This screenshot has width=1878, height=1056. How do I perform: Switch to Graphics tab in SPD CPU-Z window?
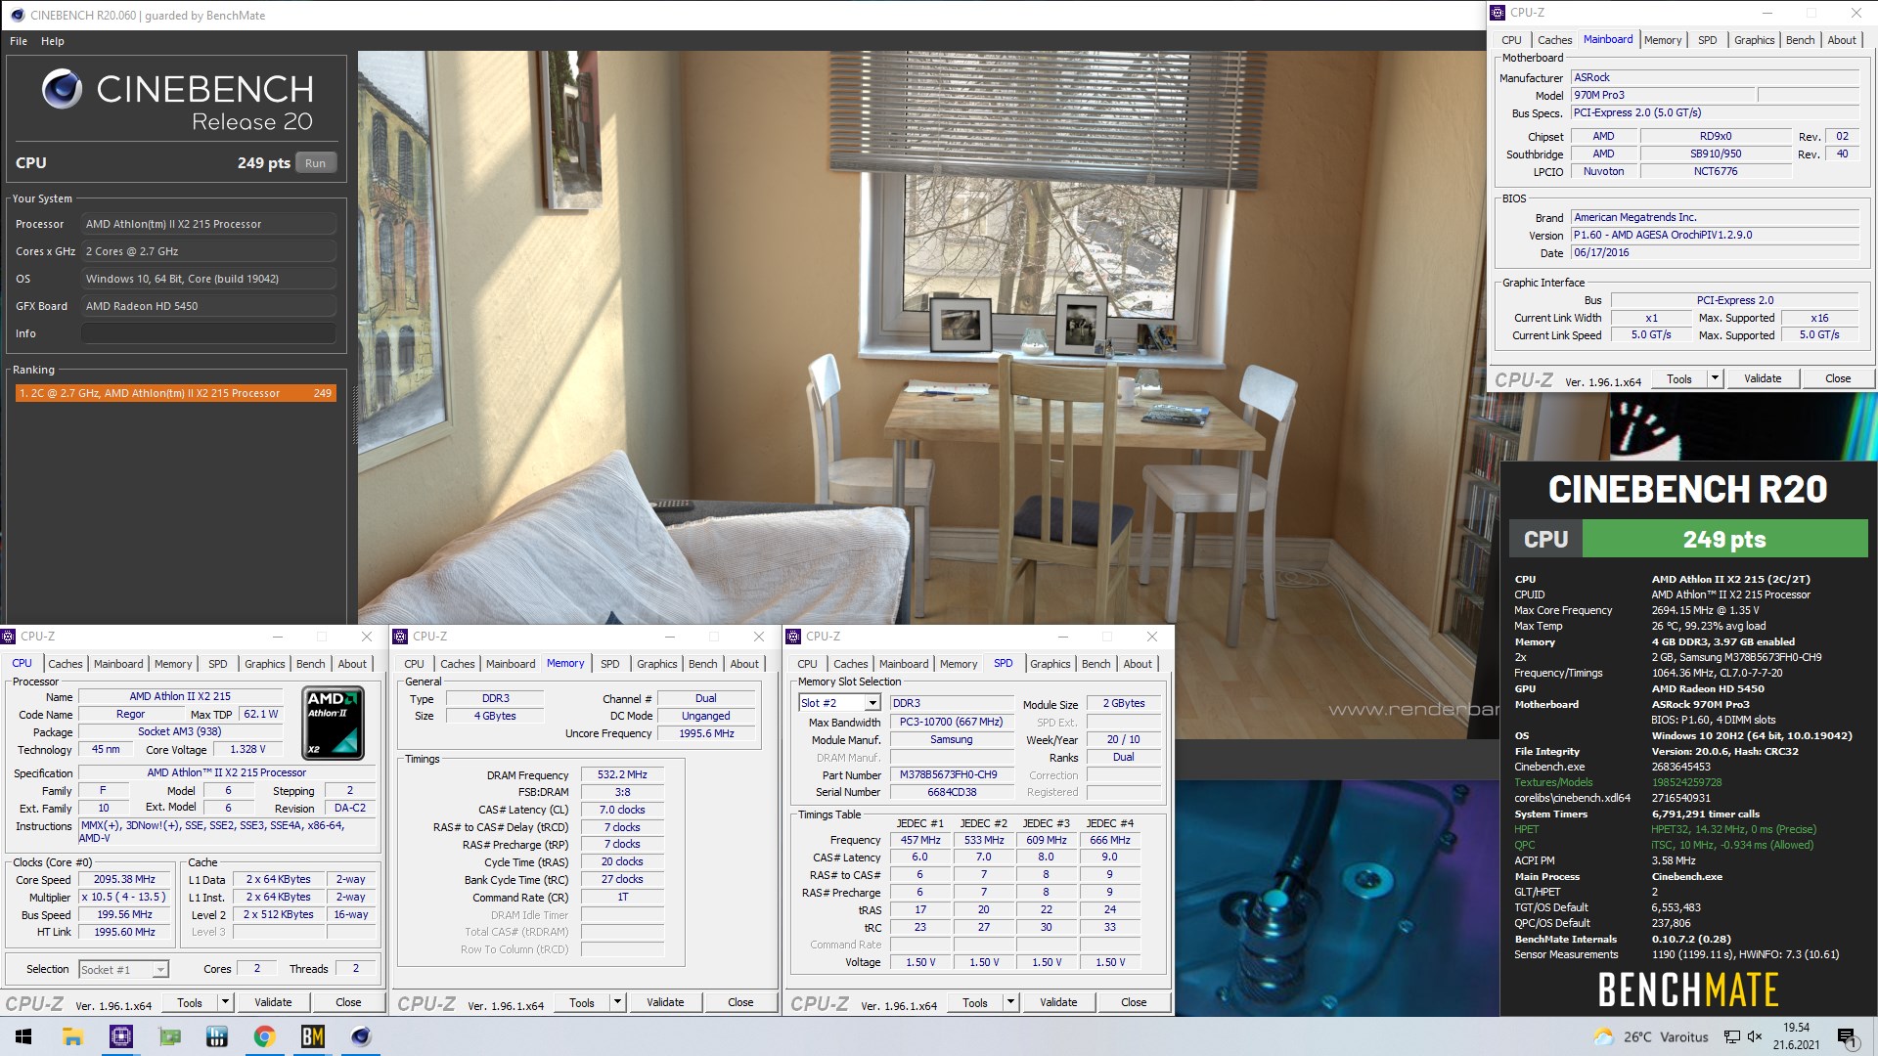[x=1051, y=664]
